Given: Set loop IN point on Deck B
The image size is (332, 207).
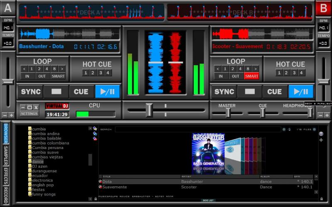Looking at the screenshot, I should coord(221,76).
